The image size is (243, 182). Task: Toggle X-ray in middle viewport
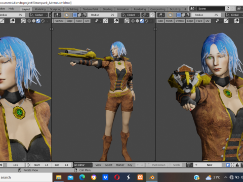(x=127, y=21)
